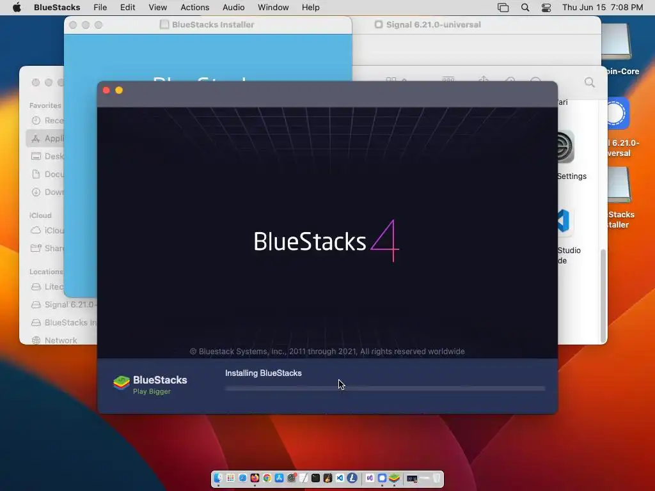
Task: Click the BlueStacks Installer desktop drive icon
Action: click(x=619, y=185)
